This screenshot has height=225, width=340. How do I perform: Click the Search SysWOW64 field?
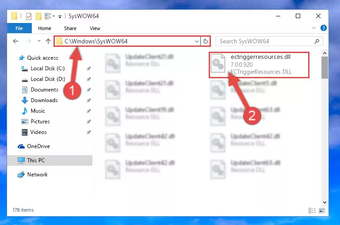point(269,41)
